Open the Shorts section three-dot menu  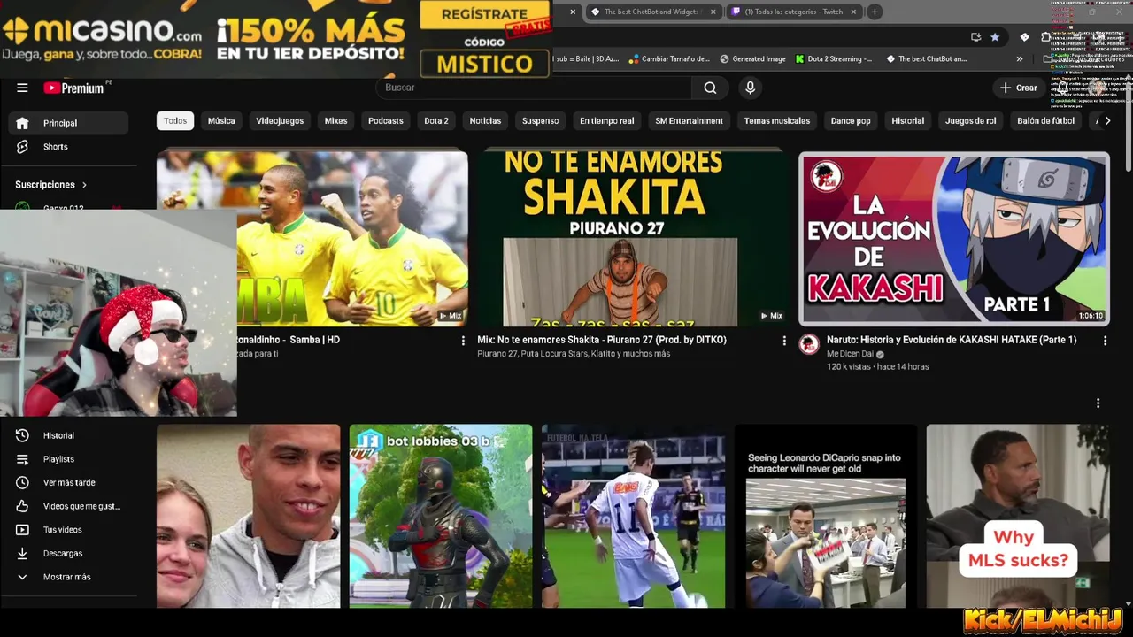1098,403
